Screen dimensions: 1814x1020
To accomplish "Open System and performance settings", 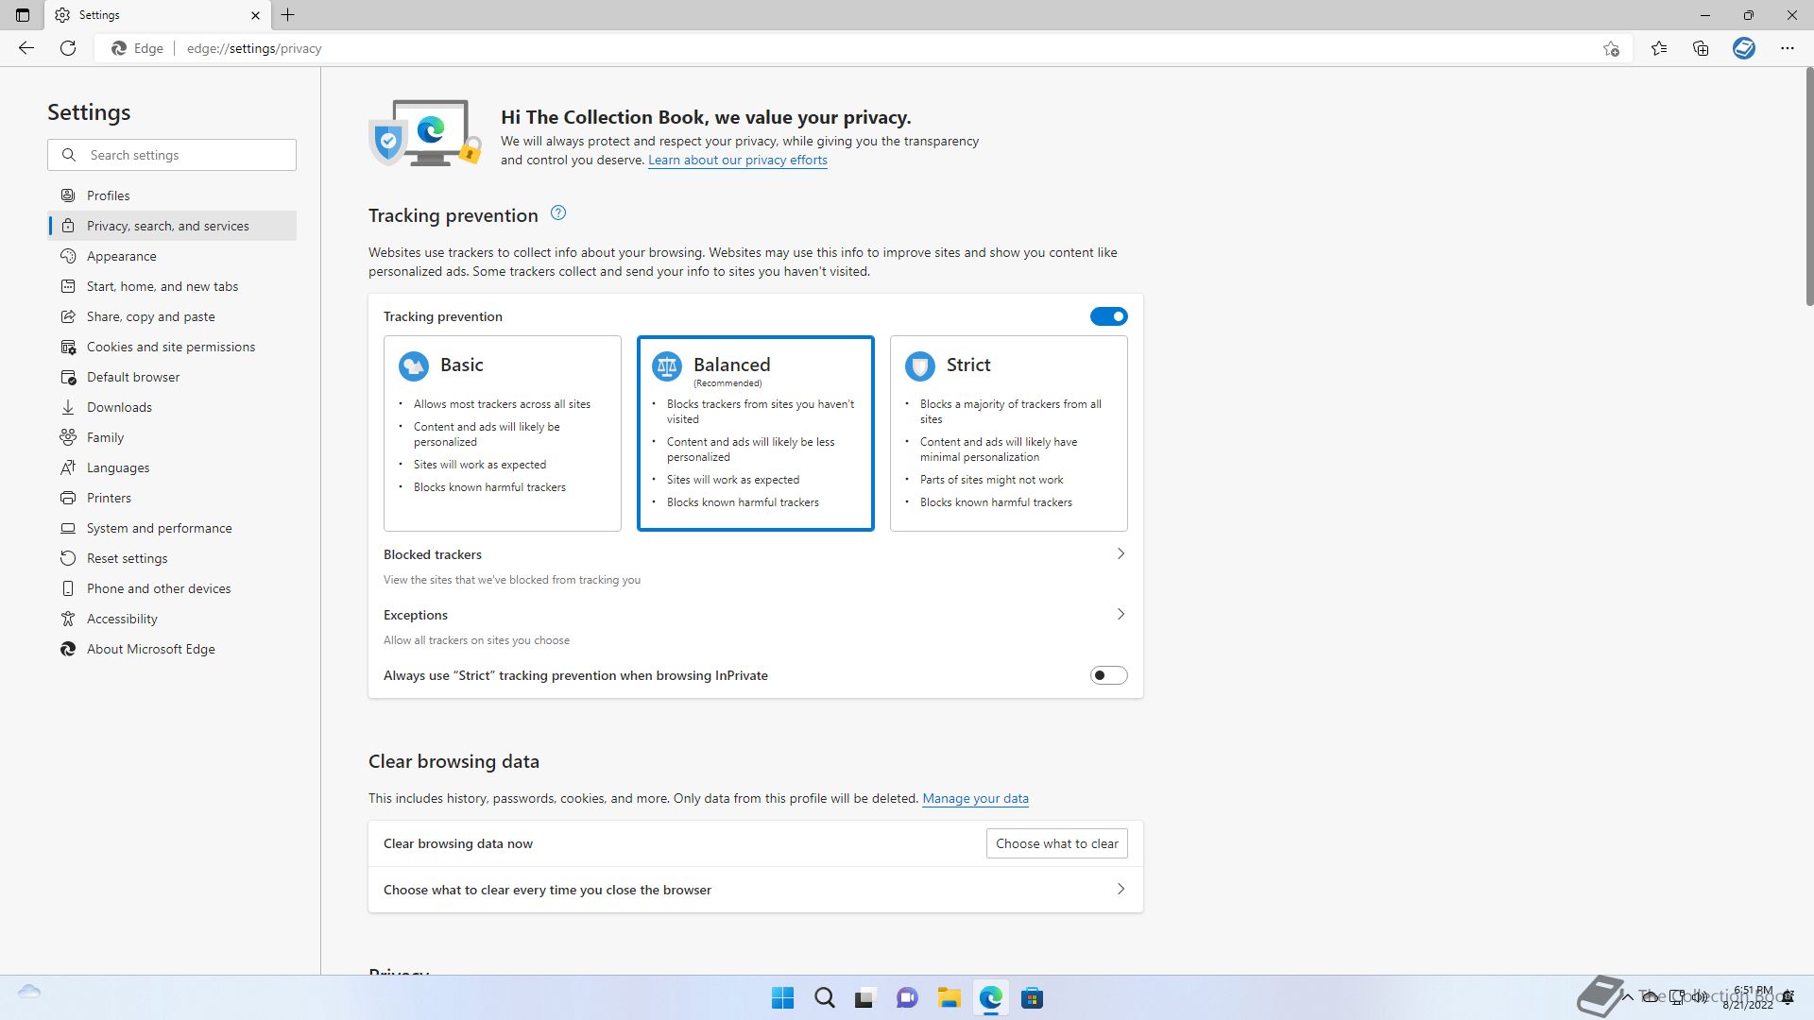I will [172, 528].
